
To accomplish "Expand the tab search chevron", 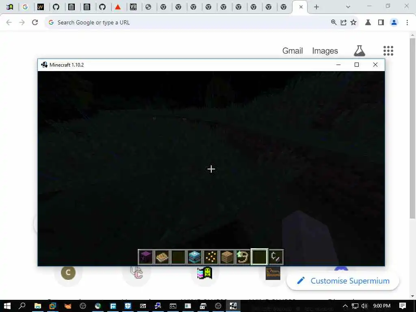I will pos(348,7).
